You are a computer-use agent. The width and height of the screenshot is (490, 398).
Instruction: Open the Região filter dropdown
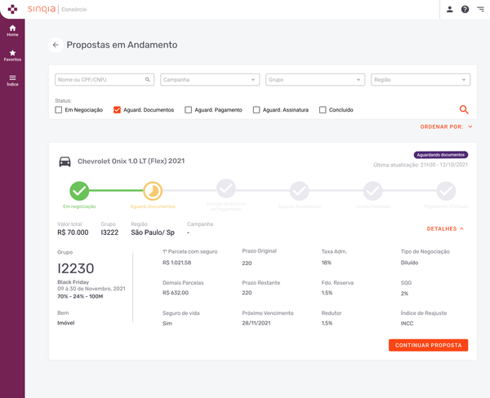click(421, 80)
